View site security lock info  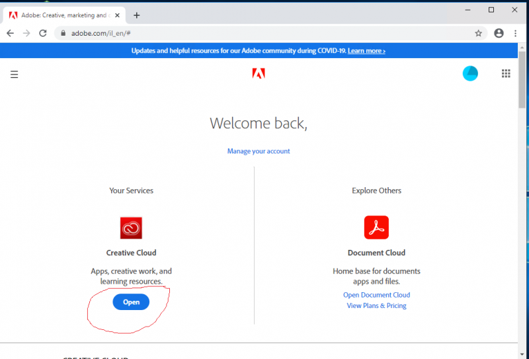(x=63, y=33)
